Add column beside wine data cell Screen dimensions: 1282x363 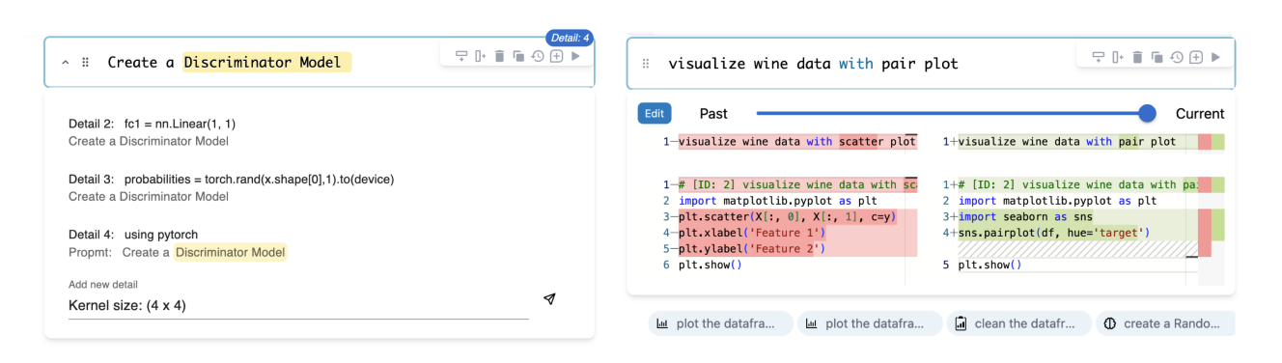coord(1118,57)
